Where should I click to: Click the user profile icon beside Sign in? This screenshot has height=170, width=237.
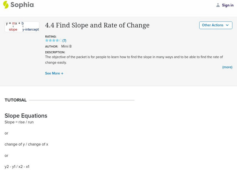(x=218, y=5)
